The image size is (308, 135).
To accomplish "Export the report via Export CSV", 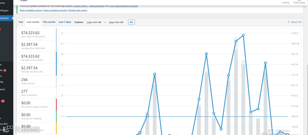I will click(295, 22).
